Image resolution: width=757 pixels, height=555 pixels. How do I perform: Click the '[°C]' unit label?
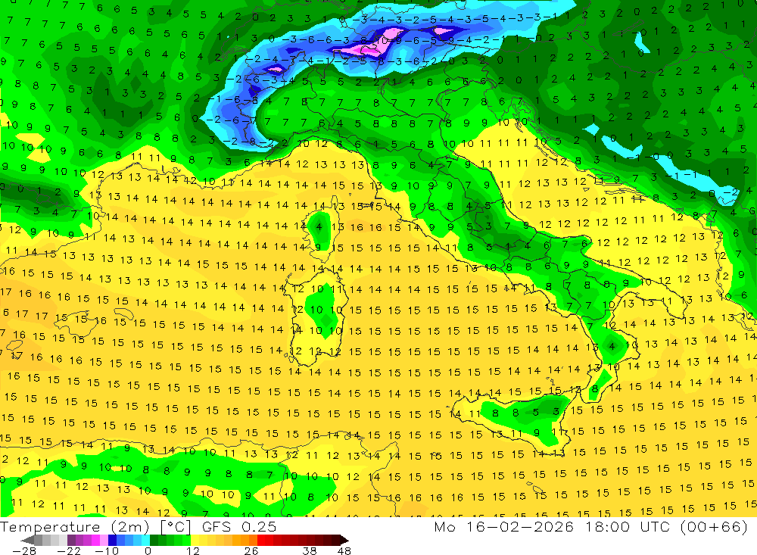tap(176, 527)
